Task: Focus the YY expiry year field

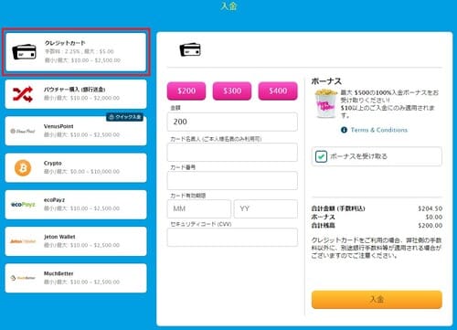Action: 266,209
